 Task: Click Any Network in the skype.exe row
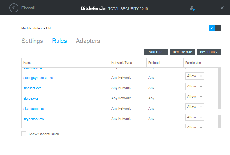click(x=121, y=98)
